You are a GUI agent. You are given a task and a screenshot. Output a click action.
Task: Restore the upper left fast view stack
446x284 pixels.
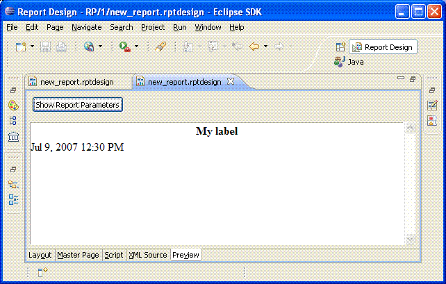(13, 90)
